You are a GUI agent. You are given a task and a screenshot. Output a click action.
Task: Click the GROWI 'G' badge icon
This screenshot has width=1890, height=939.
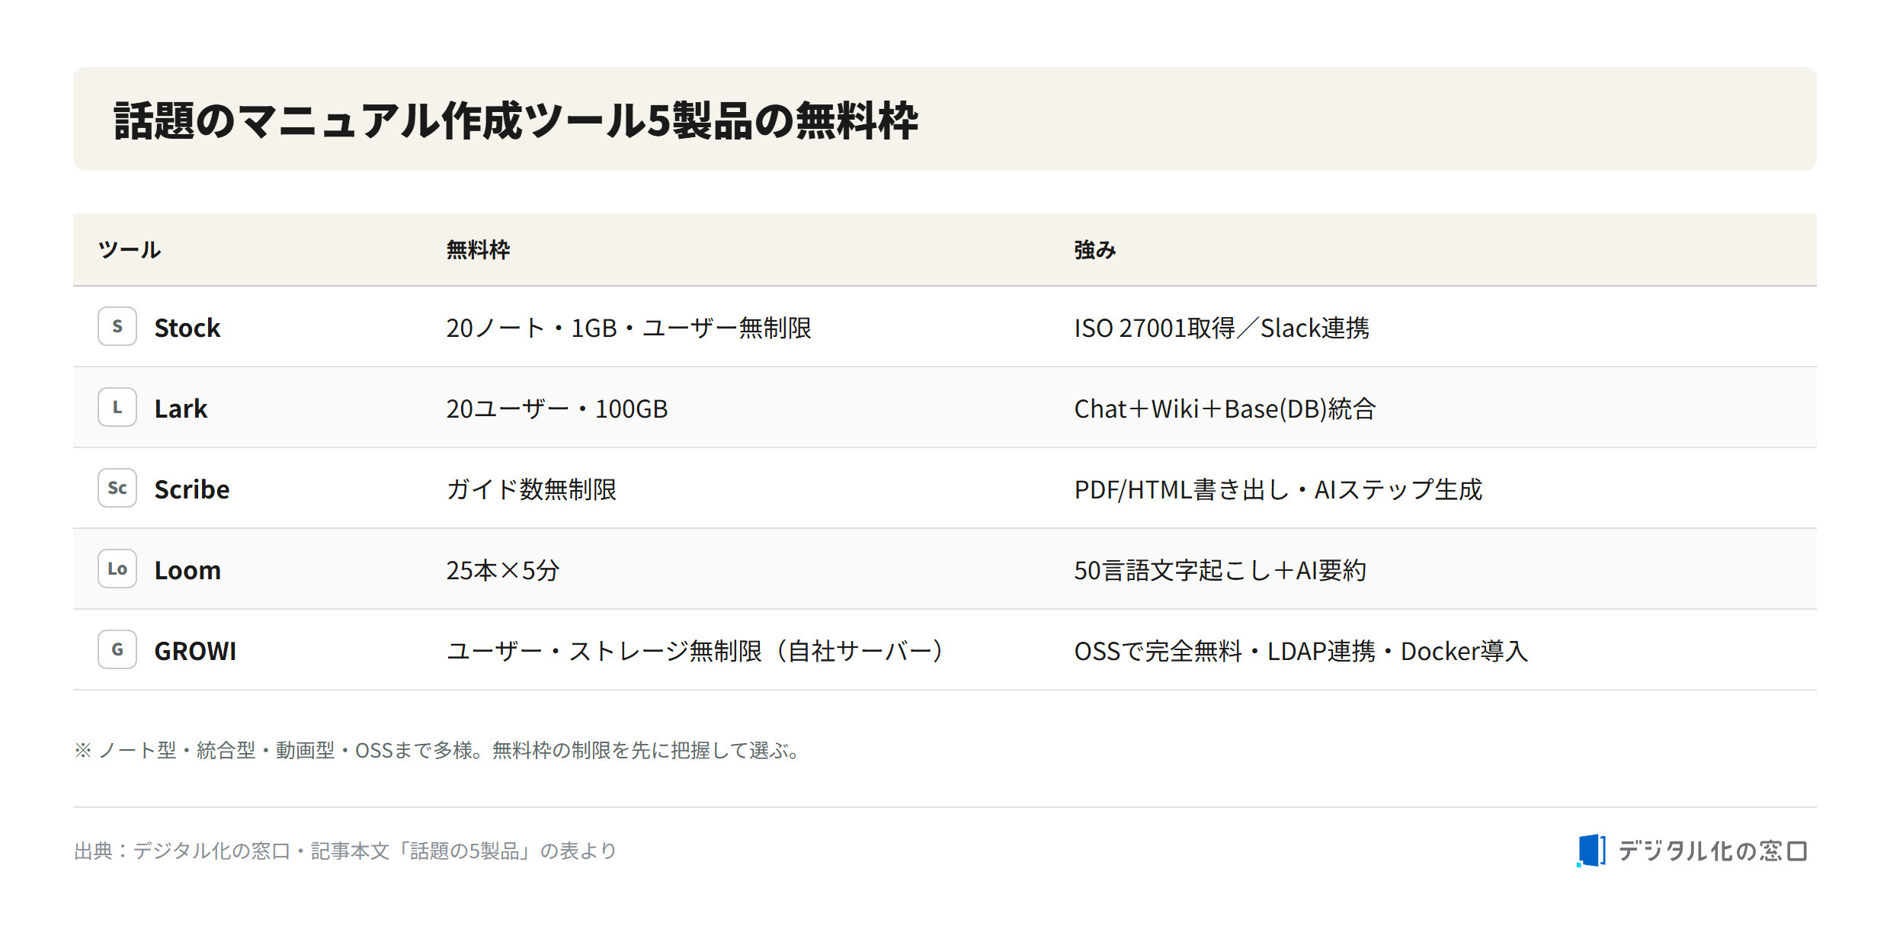117,649
